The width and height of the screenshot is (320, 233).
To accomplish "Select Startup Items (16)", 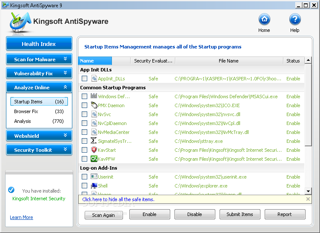I will click(39, 102).
